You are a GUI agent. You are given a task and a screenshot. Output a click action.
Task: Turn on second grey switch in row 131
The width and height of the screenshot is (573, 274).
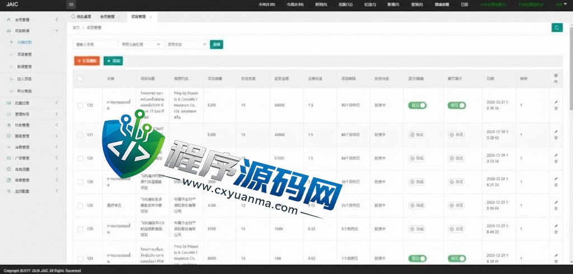pyautogui.click(x=457, y=135)
